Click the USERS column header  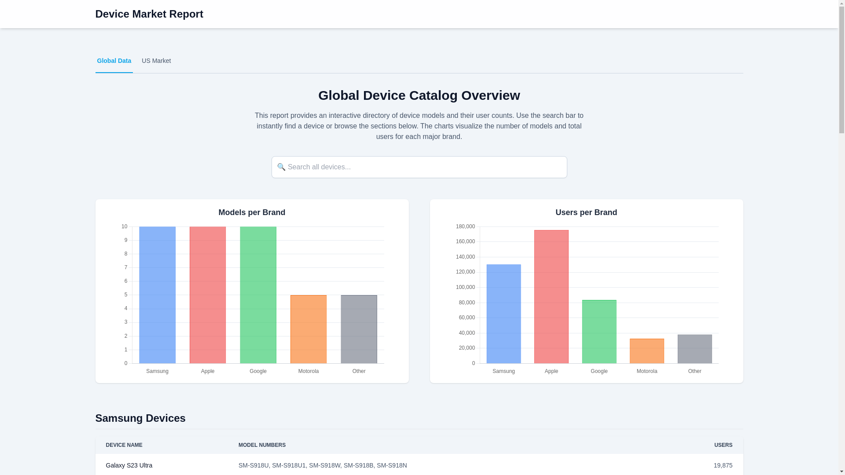723,445
